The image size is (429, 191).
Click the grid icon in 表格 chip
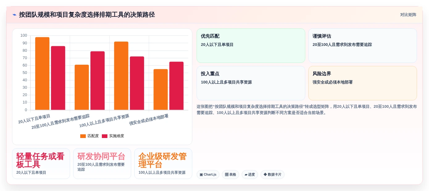[227, 175]
